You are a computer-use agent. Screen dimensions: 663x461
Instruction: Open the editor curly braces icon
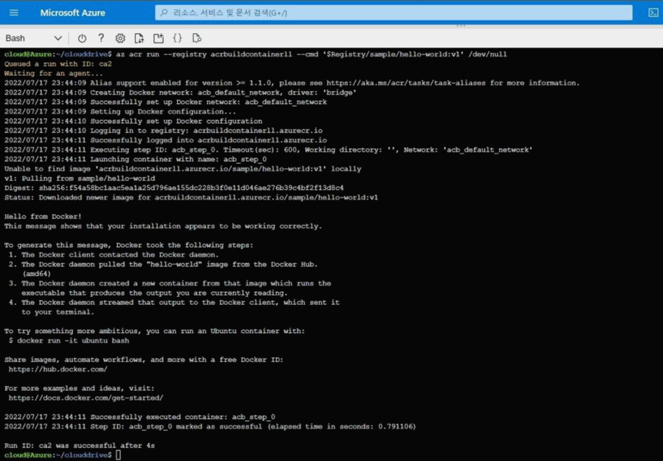[178, 38]
